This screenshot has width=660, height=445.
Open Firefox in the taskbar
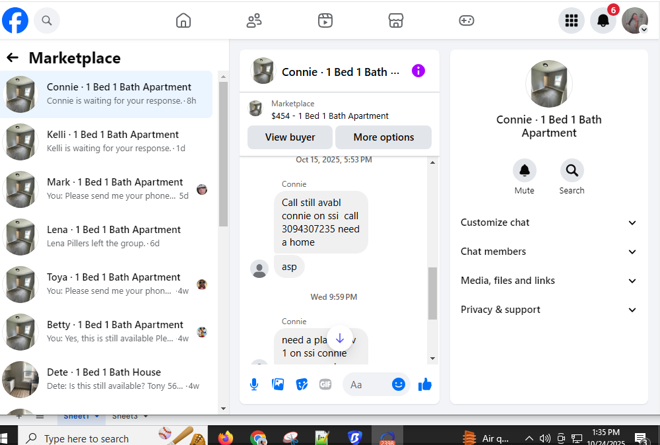point(226,438)
